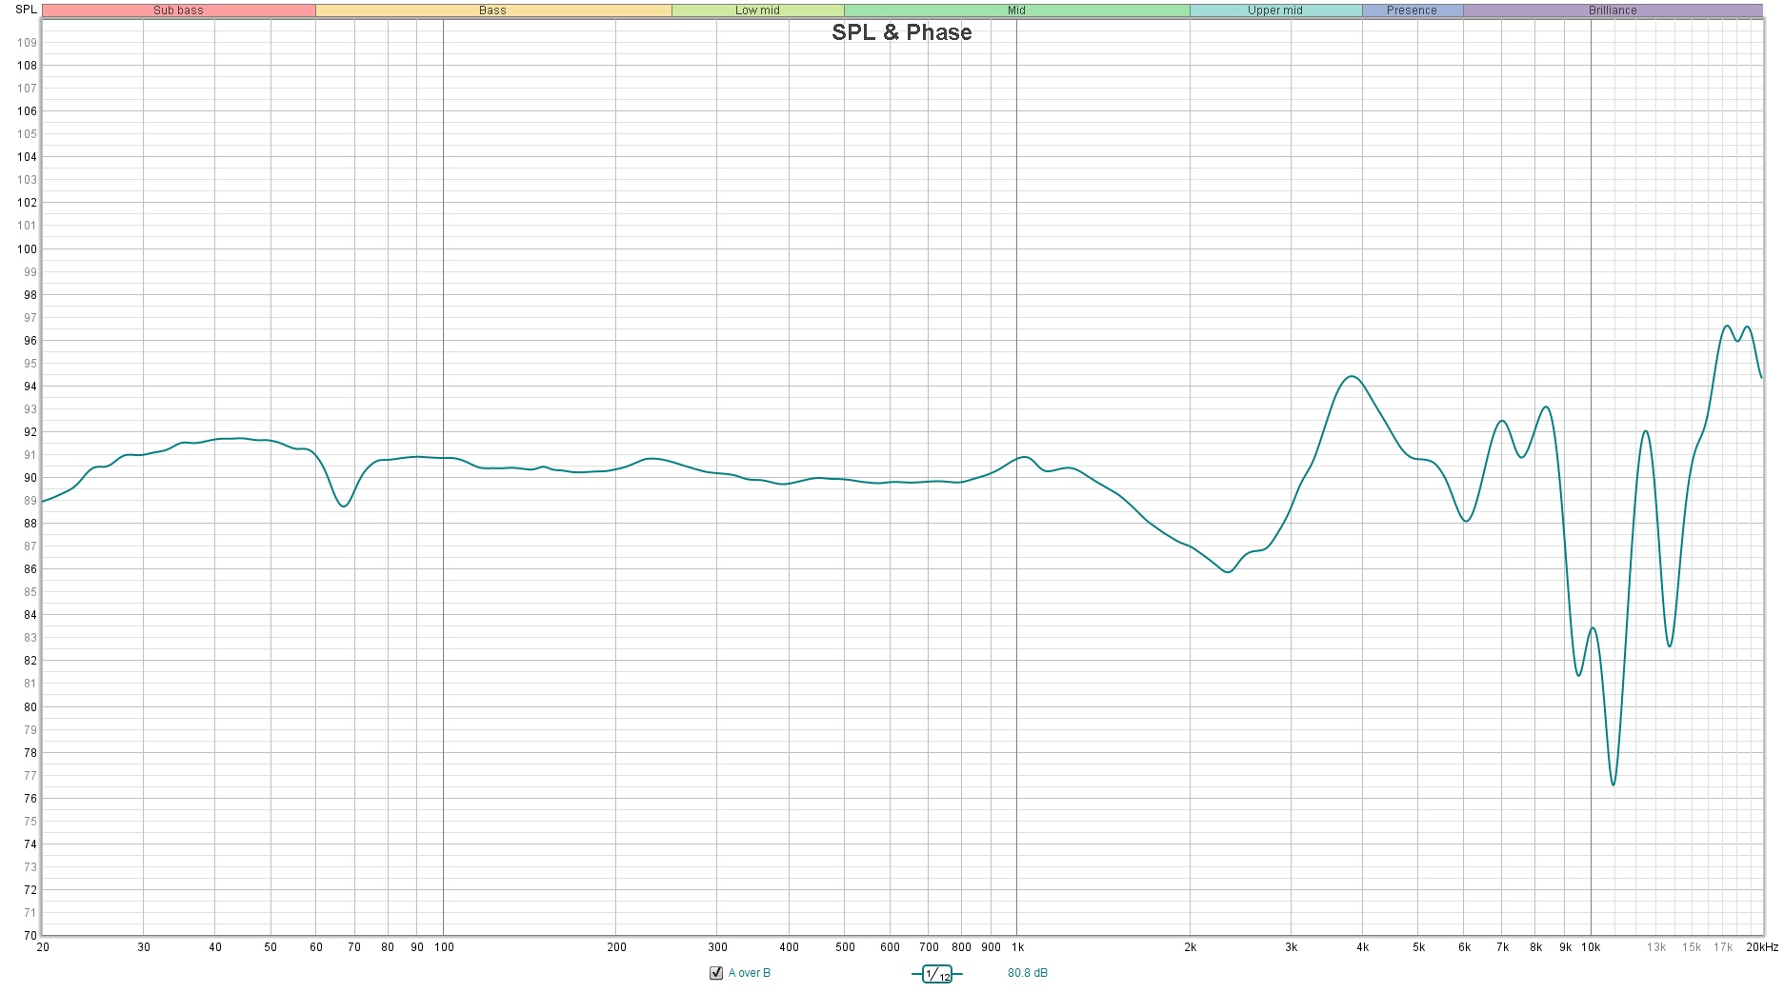
Task: Click the 104 level axis label
Action: (27, 157)
